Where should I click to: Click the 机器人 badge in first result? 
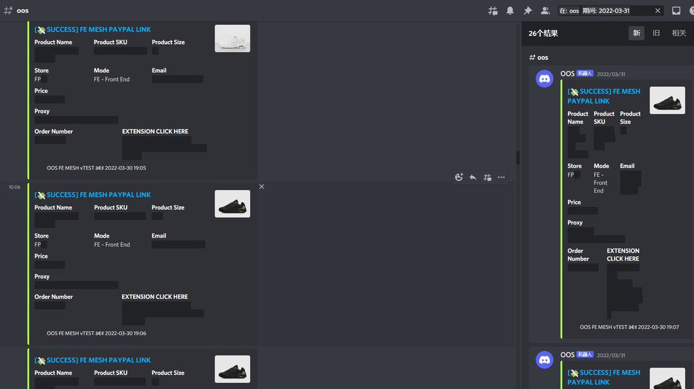coord(585,73)
